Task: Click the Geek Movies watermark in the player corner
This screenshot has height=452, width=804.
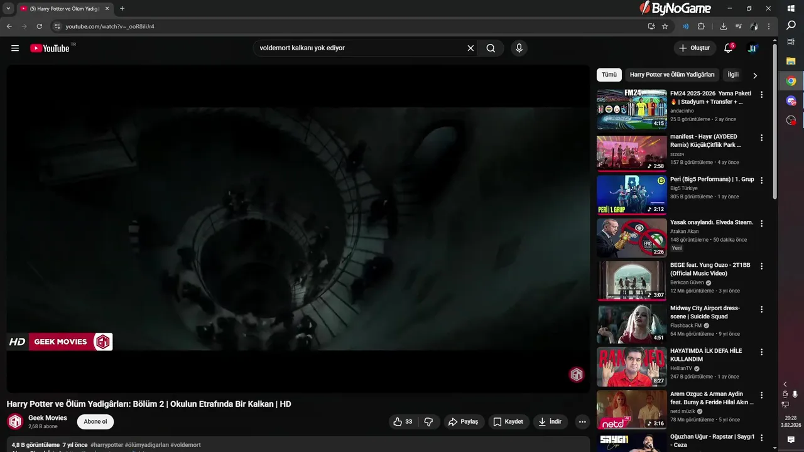Action: [577, 375]
